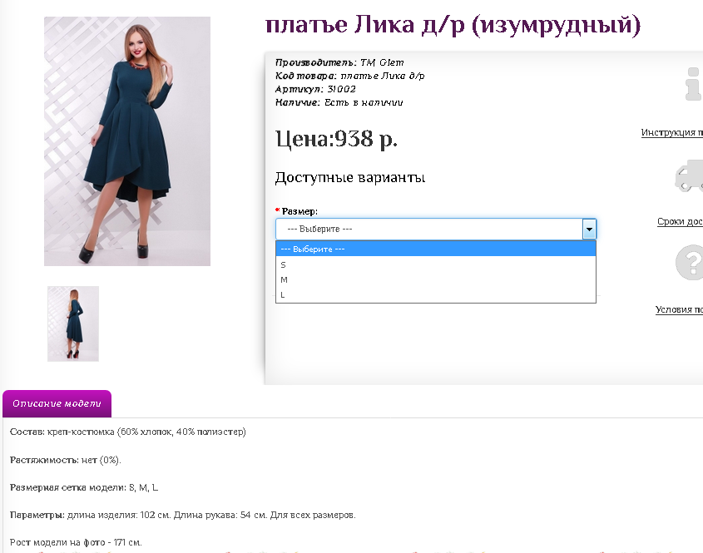Screen dimensions: 703x553
Task: Click the Доступные варианты heading
Action: 350,177
